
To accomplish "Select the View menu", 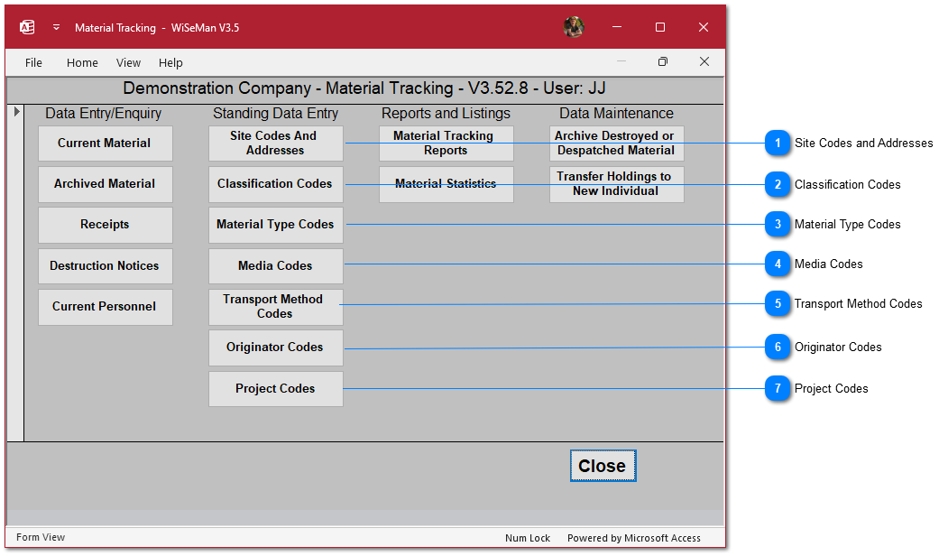I will pos(128,63).
